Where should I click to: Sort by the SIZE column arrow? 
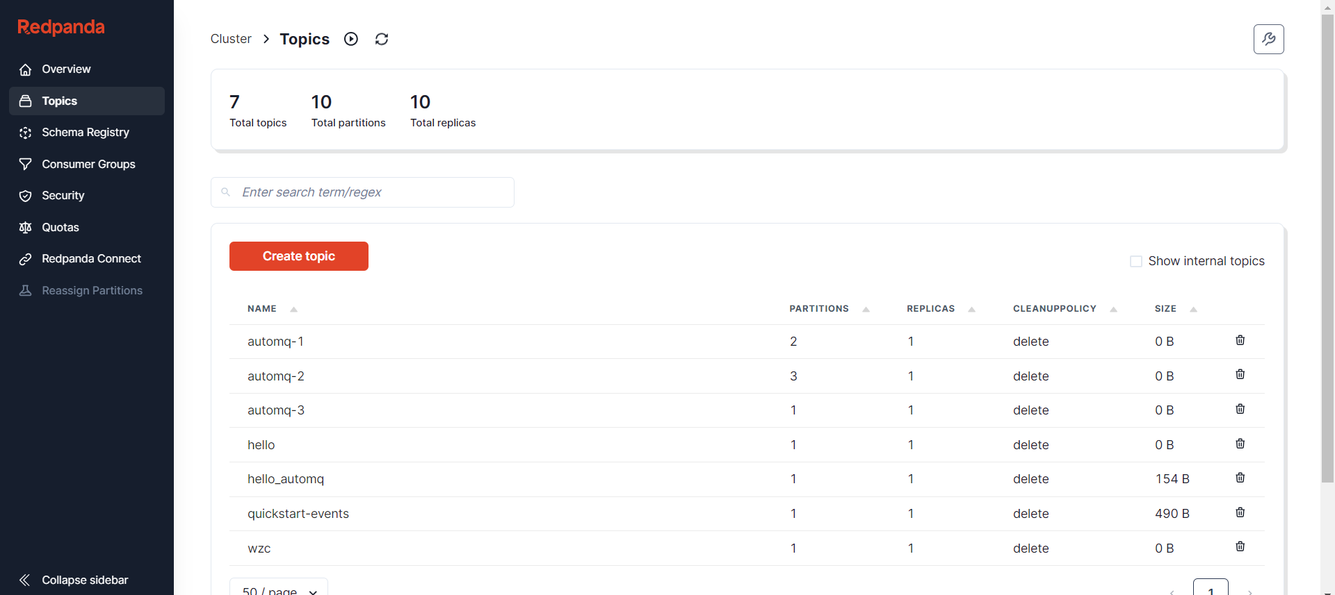(1193, 309)
